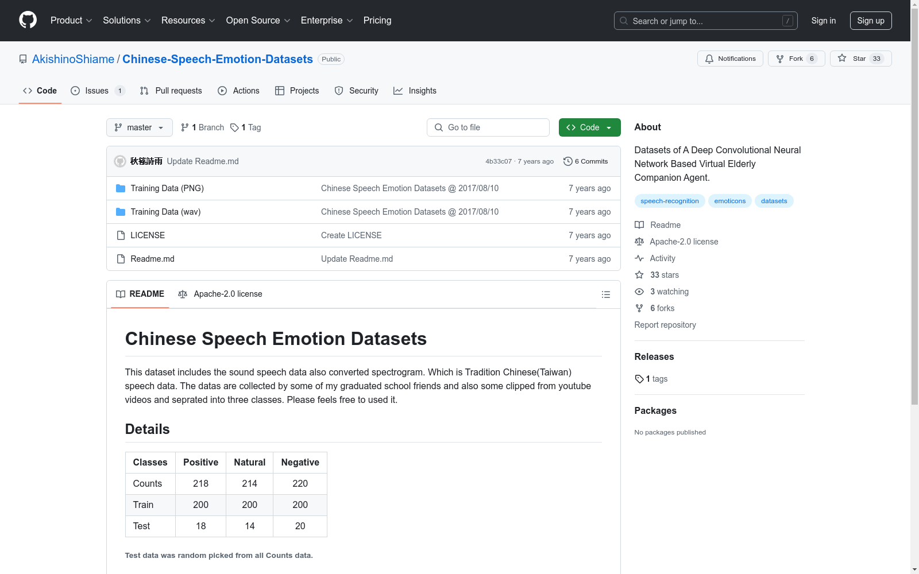Click the Notifications button
The width and height of the screenshot is (919, 574).
tap(730, 59)
